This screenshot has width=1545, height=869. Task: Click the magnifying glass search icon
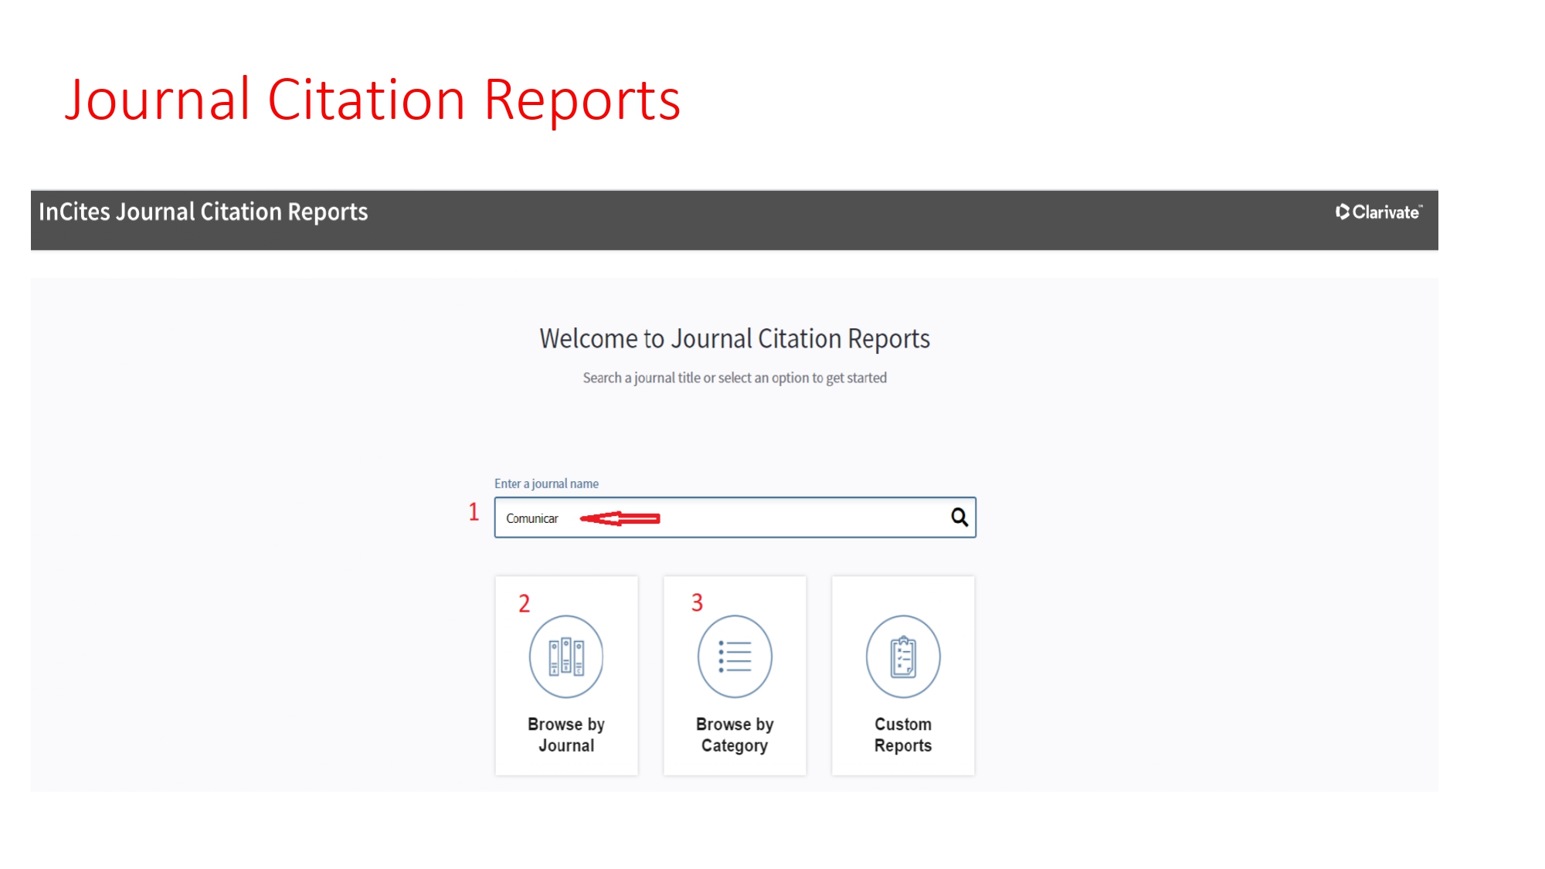point(959,517)
